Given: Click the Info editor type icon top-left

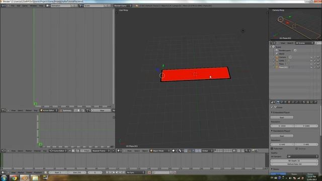Looking at the screenshot, I should tap(4, 6).
